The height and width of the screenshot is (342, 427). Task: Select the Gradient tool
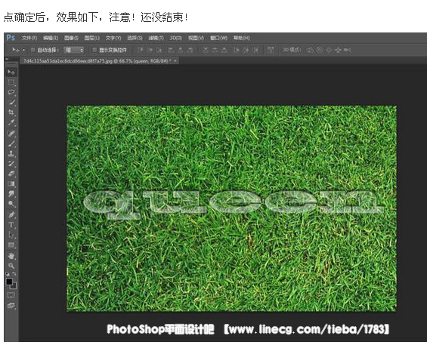(11, 184)
